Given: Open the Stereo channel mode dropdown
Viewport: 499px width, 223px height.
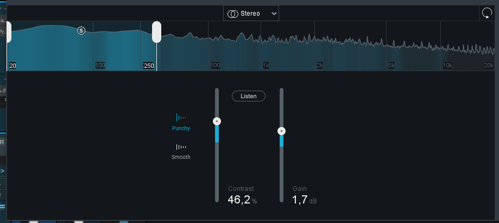Looking at the screenshot, I should point(251,14).
